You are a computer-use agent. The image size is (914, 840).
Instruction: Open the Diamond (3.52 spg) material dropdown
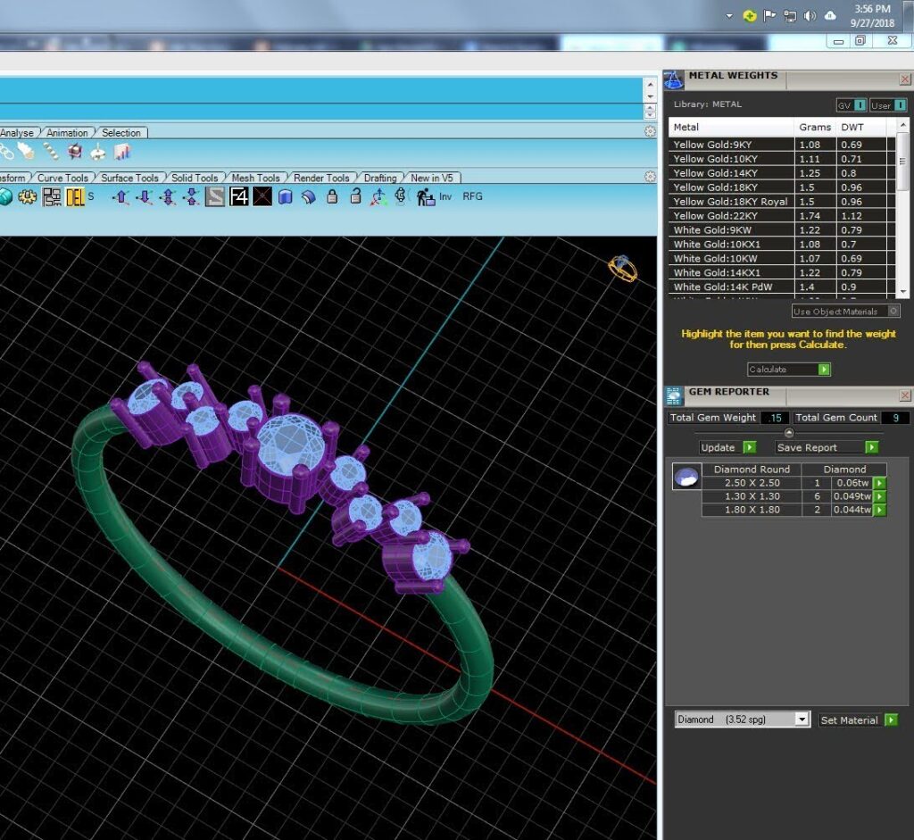point(802,719)
